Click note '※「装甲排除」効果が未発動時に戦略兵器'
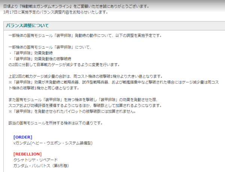The height and width of the screenshot is (172, 225). coord(114,82)
